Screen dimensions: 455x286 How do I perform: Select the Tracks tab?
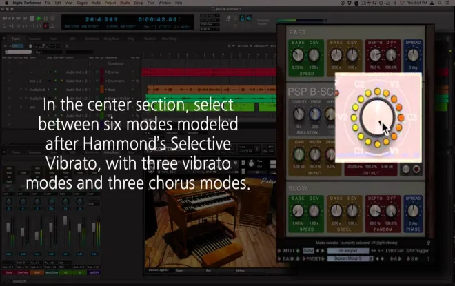coord(16,39)
